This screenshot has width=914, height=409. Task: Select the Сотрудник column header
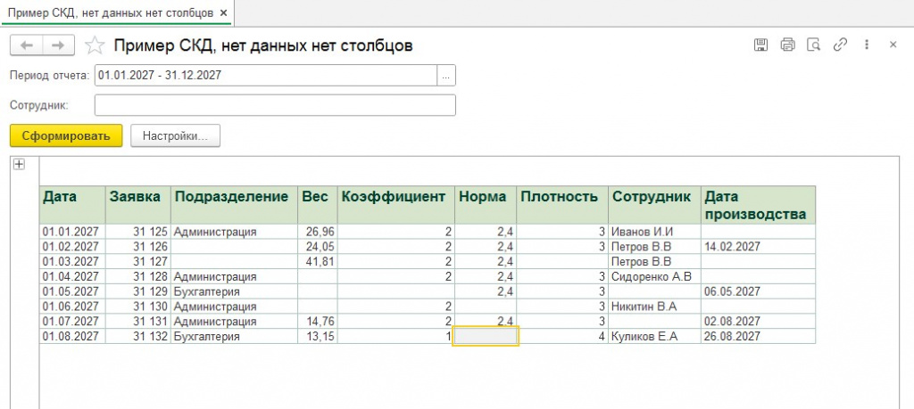tap(654, 205)
